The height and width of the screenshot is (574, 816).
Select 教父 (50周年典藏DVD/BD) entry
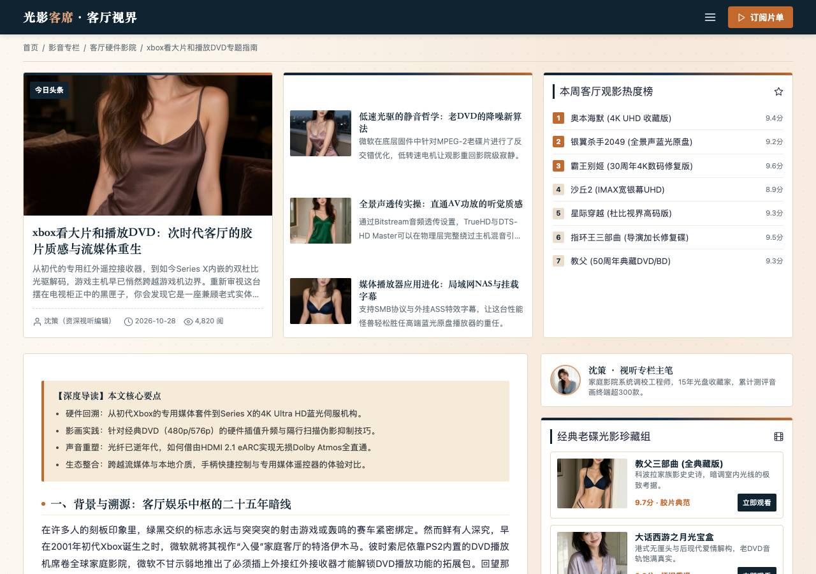(x=668, y=261)
